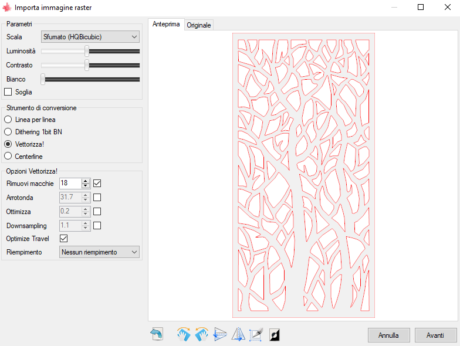Click the app logo in title bar
This screenshot has height=346, width=460.
(x=7, y=8)
